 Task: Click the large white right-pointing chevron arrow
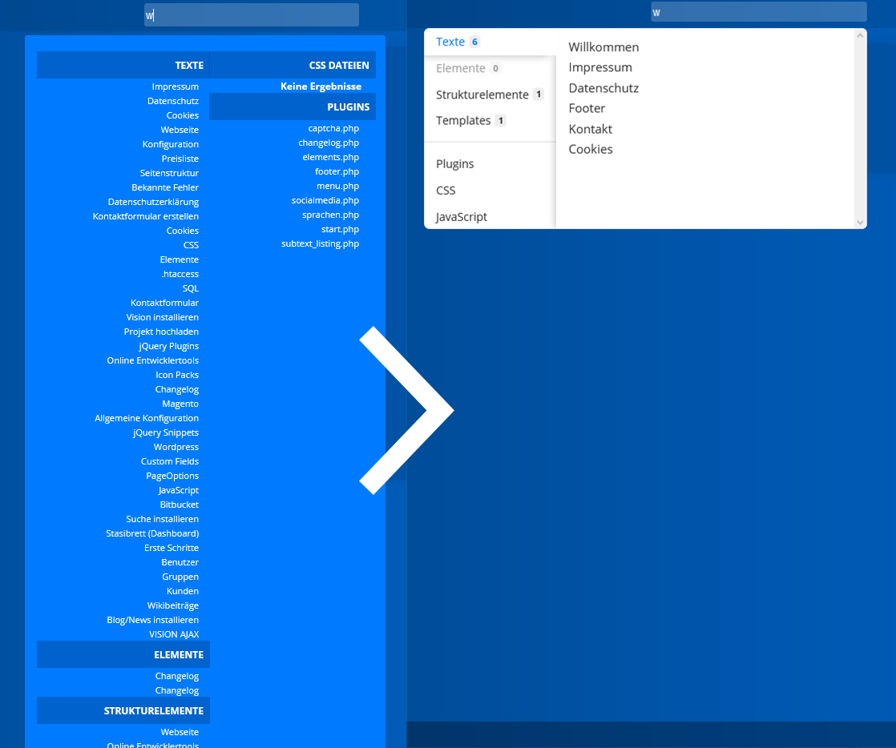(x=407, y=410)
